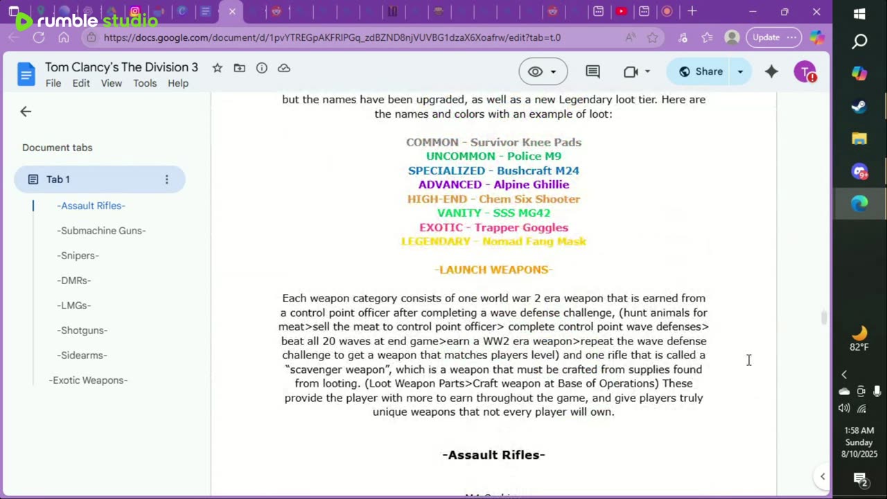
Task: Open the File menu
Action: pyautogui.click(x=53, y=83)
